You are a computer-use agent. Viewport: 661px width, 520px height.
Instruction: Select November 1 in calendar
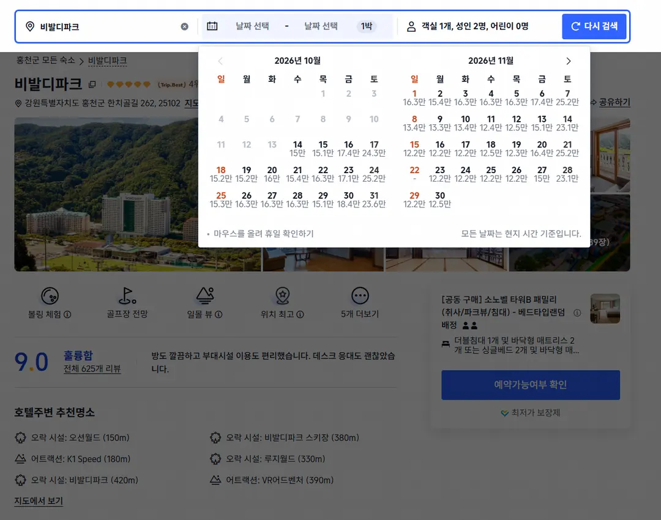coord(414,98)
